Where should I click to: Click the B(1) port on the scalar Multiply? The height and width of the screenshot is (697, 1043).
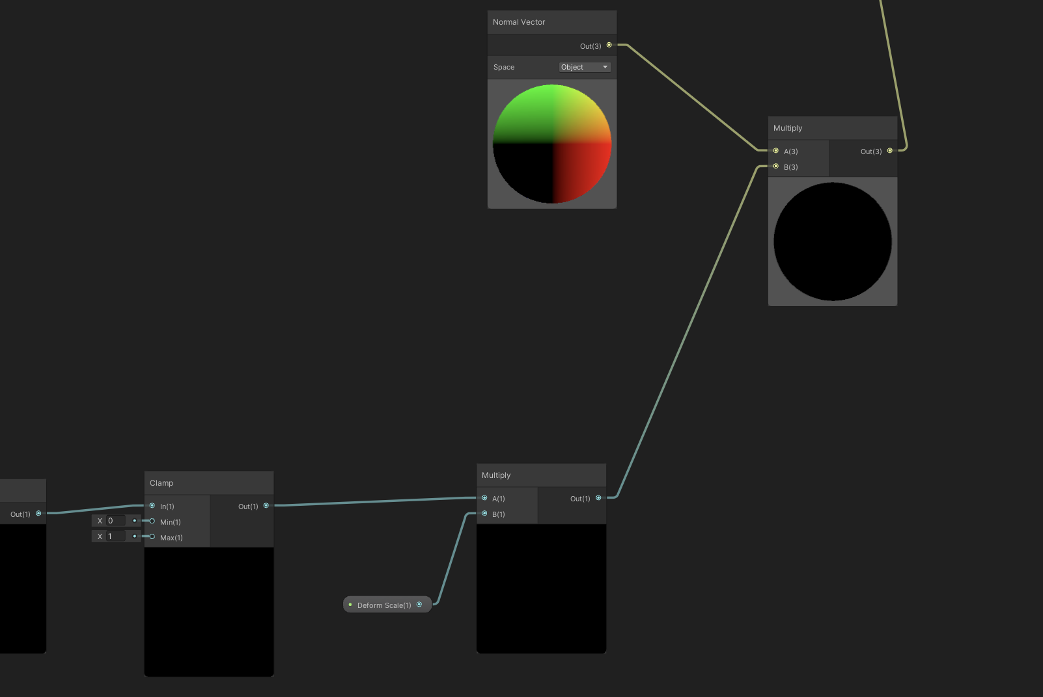point(485,514)
